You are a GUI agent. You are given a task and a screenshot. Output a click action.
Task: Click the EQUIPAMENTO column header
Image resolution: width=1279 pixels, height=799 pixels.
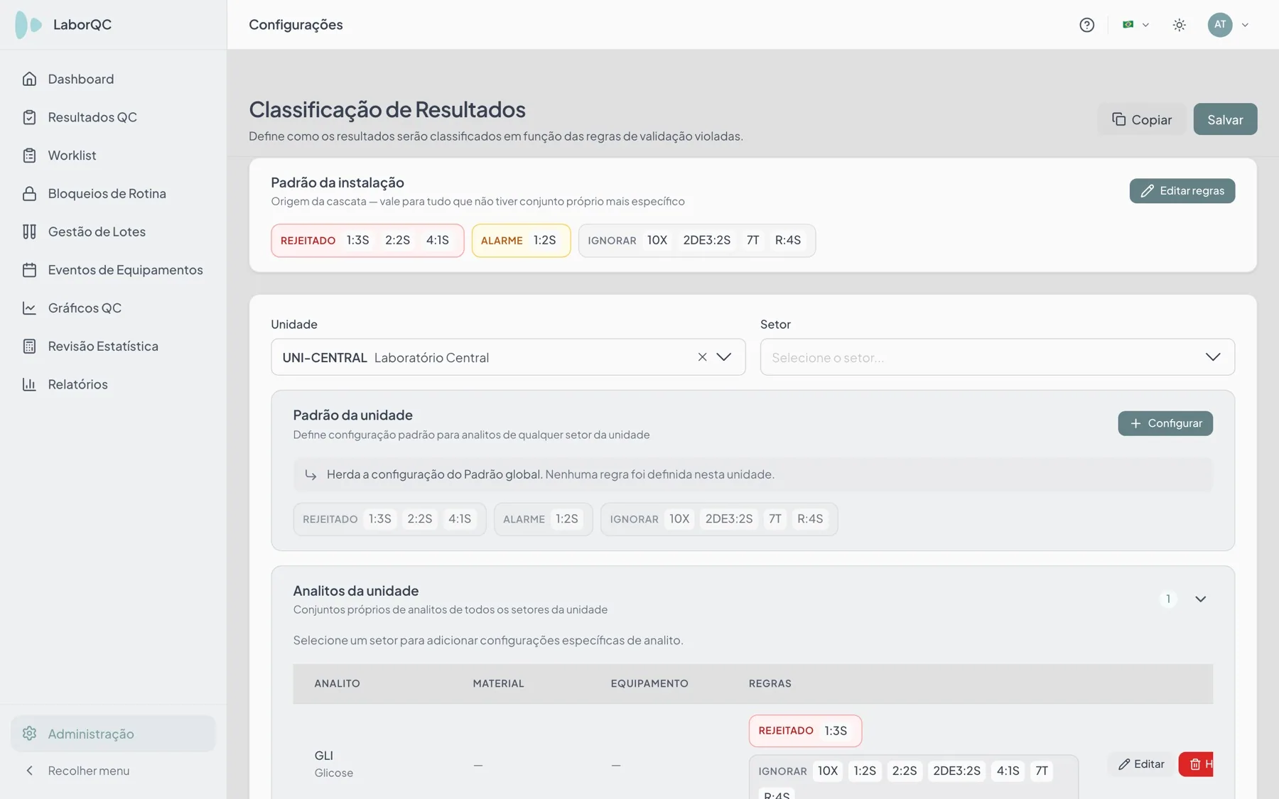pyautogui.click(x=649, y=684)
